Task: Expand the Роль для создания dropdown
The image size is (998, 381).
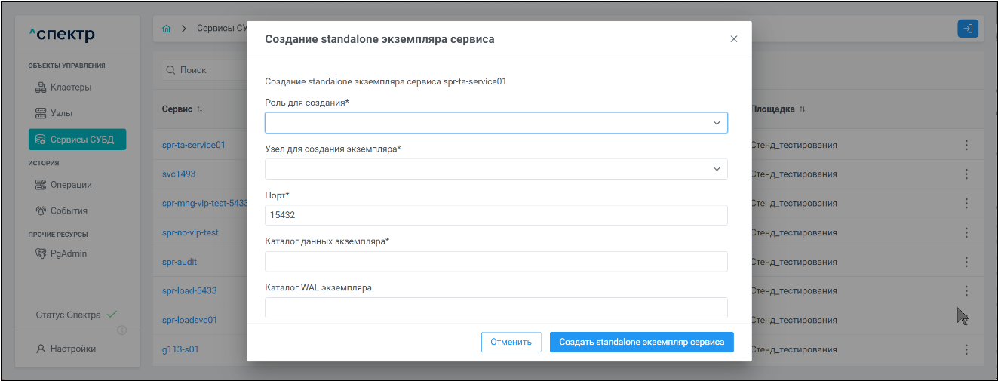Action: [496, 123]
